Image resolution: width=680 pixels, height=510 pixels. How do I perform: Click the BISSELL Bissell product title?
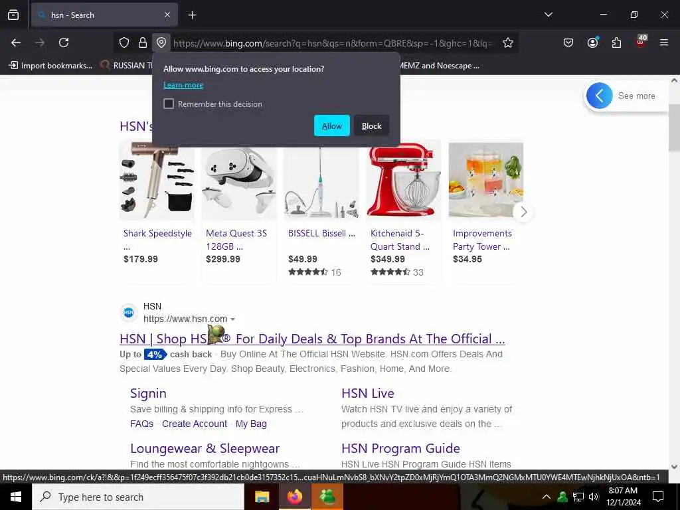322,233
